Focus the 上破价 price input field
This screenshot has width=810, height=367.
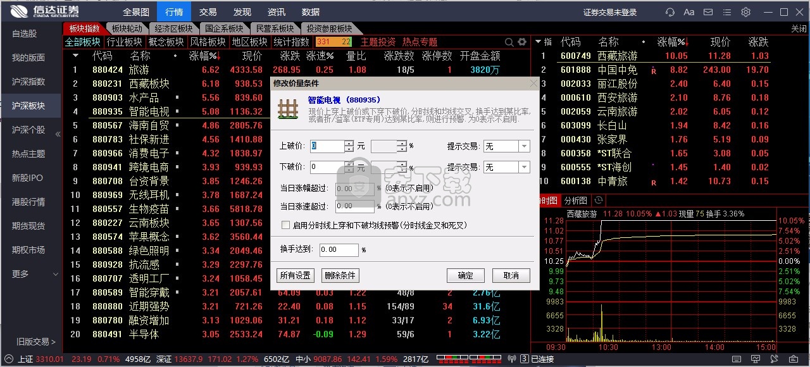point(327,146)
